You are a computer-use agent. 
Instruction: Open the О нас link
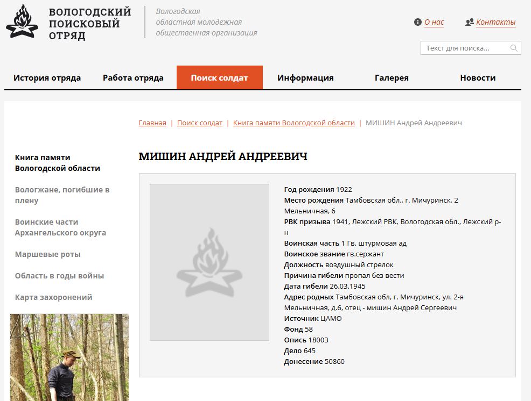coord(434,23)
